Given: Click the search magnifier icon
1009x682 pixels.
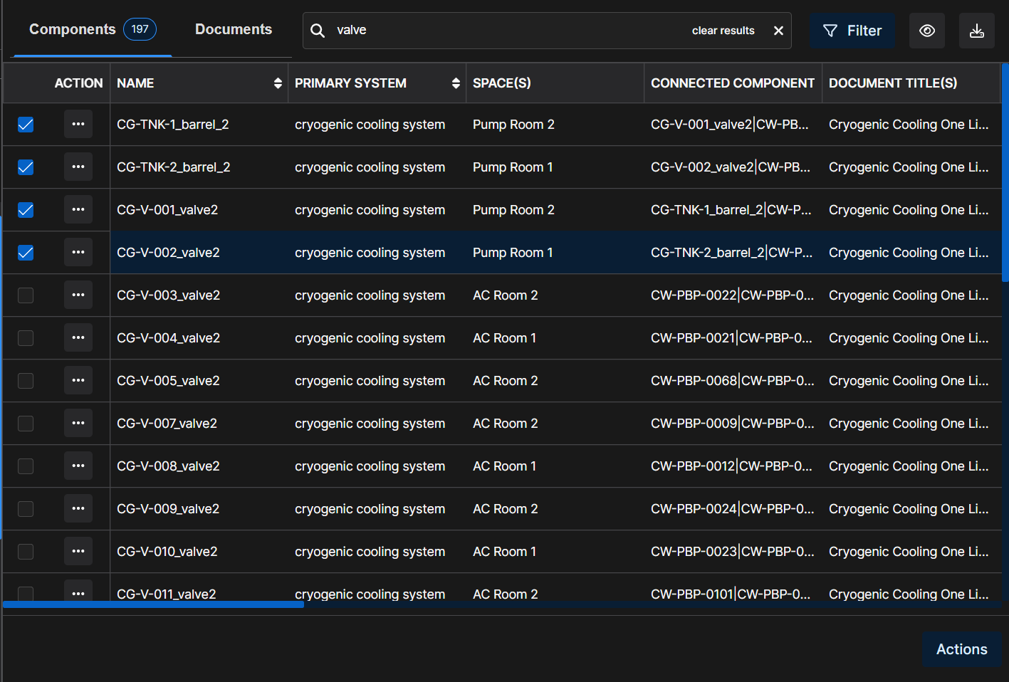Looking at the screenshot, I should 318,31.
